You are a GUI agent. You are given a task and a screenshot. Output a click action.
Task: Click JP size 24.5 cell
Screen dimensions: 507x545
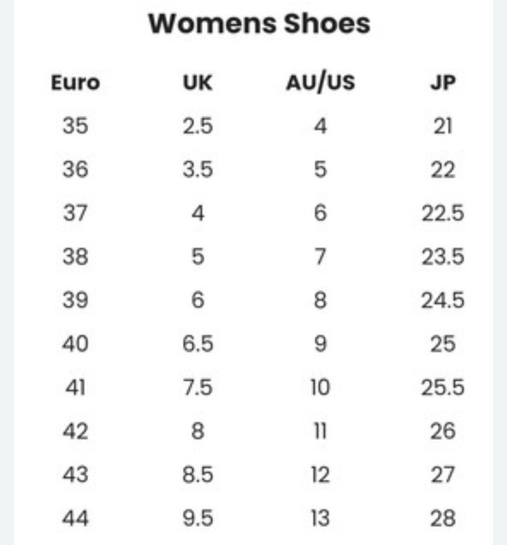tap(443, 300)
